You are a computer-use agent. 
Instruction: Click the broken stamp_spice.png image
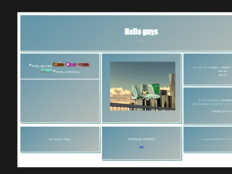coord(40,66)
